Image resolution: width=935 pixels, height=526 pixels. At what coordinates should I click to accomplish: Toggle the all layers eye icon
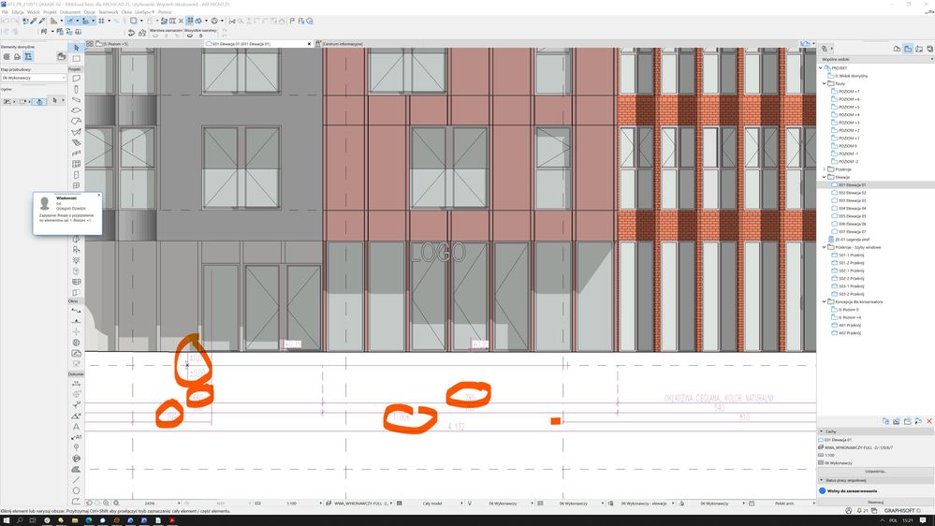point(190,36)
